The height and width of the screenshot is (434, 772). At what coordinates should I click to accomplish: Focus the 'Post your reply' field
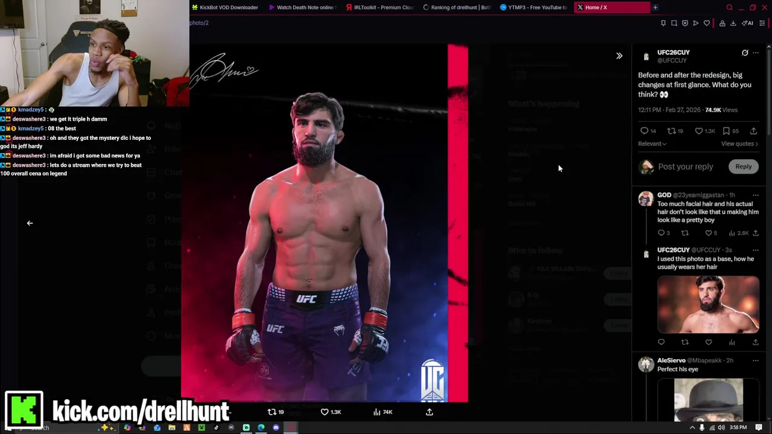686,166
